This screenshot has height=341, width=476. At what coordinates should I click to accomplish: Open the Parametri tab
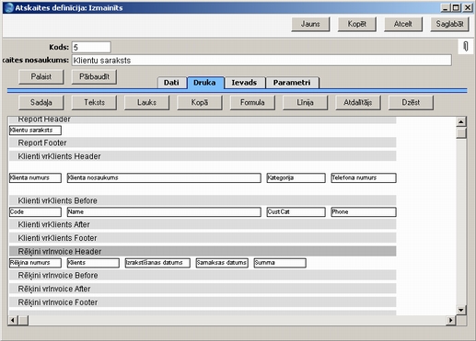click(292, 83)
